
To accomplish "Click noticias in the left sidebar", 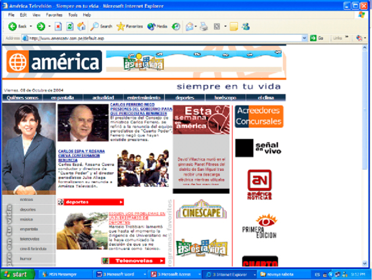I will tap(26, 199).
